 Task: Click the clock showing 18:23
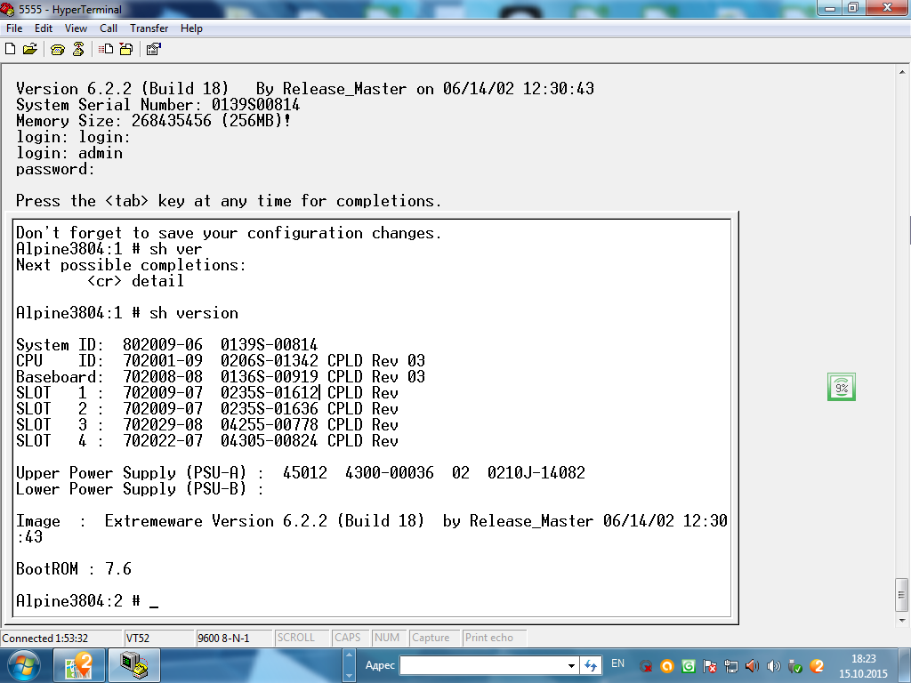pyautogui.click(x=863, y=659)
